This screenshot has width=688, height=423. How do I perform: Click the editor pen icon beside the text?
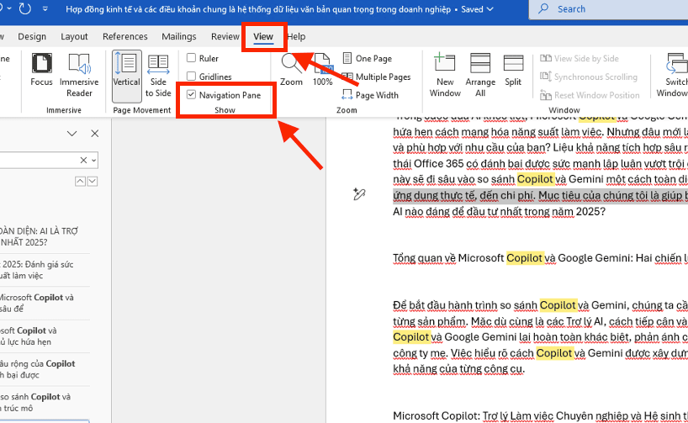359,194
